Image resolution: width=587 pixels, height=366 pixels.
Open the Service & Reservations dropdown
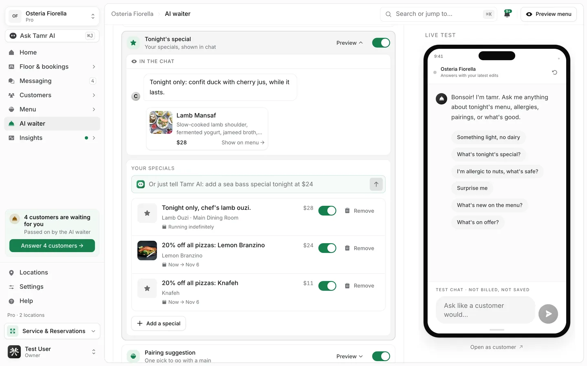(52, 331)
